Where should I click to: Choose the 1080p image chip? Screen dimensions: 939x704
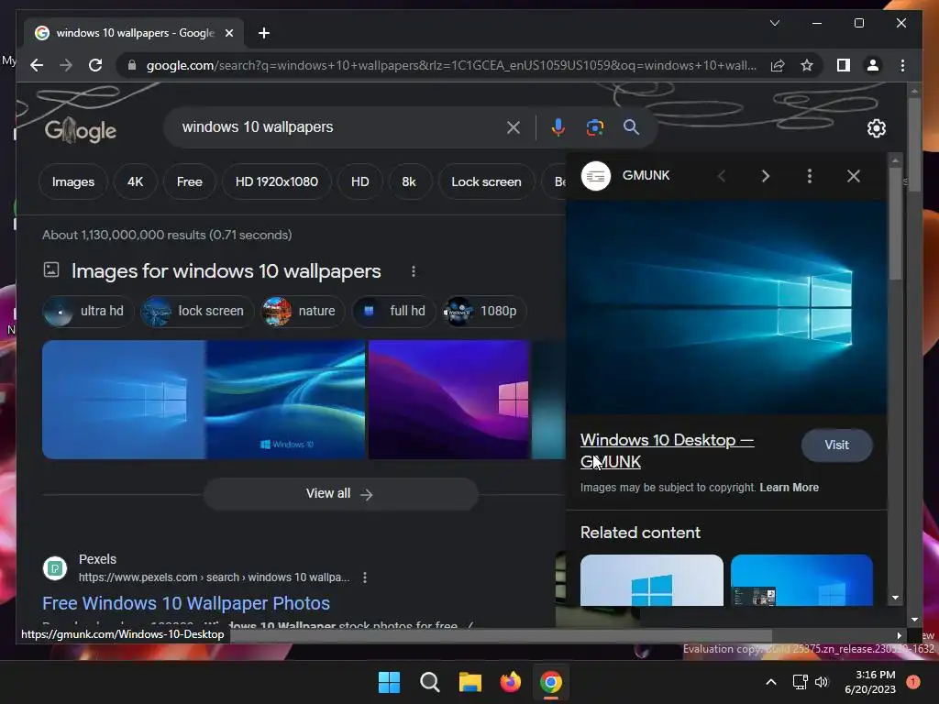coord(484,311)
